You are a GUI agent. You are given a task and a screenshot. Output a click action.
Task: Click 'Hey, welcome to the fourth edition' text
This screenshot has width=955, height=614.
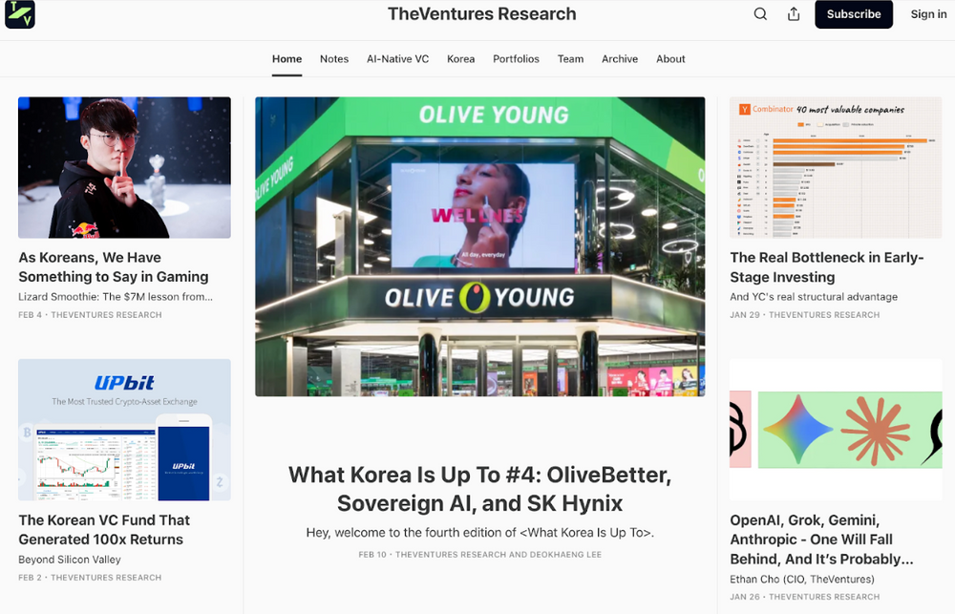point(480,533)
